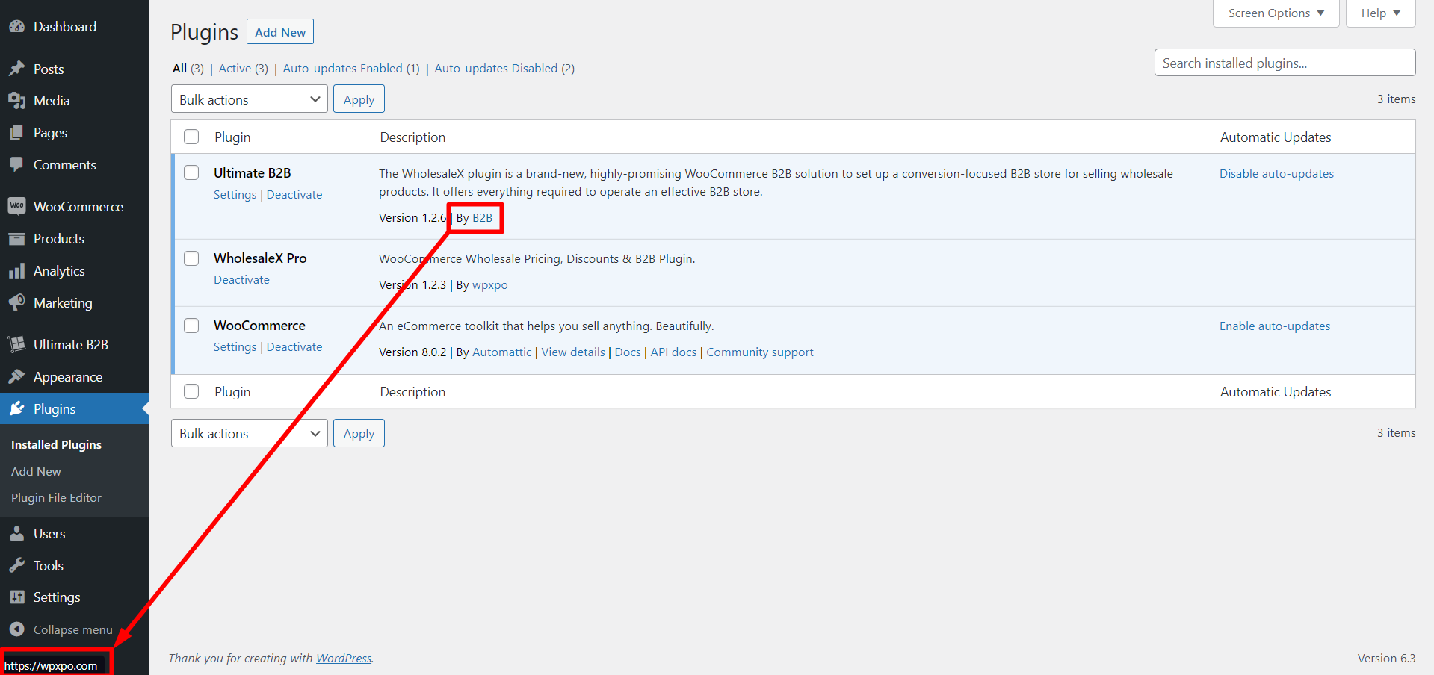Check the WholesaleX Pro plugin checkbox
The width and height of the screenshot is (1434, 675).
click(x=191, y=258)
